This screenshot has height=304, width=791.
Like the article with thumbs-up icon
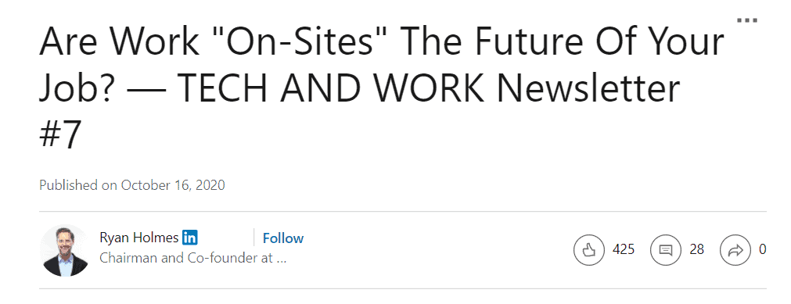588,249
